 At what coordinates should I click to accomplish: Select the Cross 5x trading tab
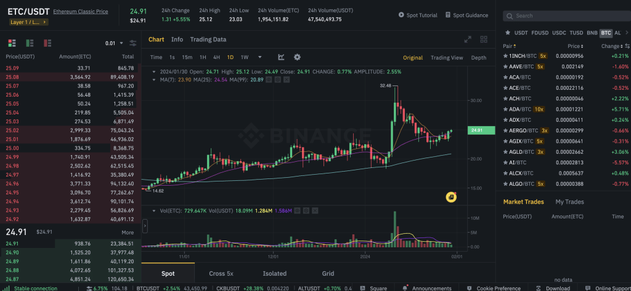pyautogui.click(x=221, y=273)
